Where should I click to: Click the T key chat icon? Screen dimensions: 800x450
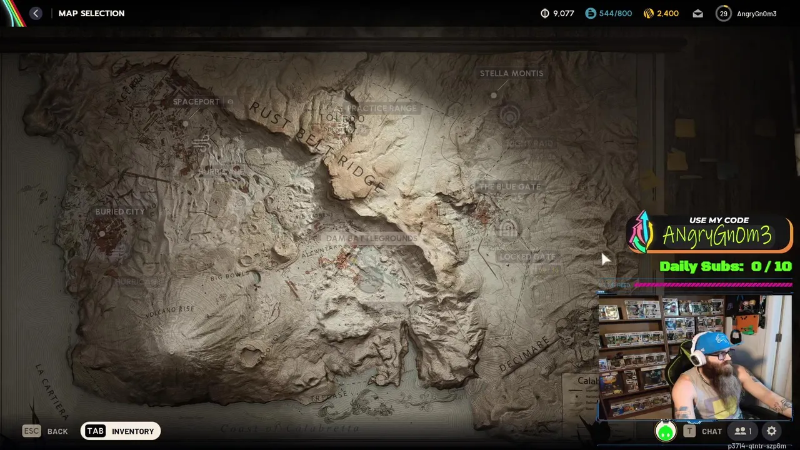(x=689, y=431)
